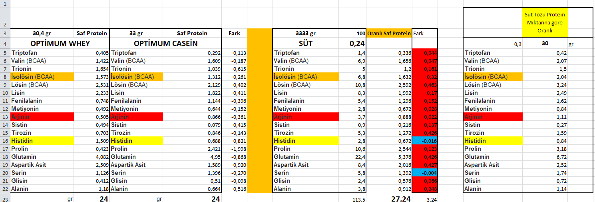The image size is (595, 202).
Task: Click the red cell showing 0,248
Action: [424, 189]
